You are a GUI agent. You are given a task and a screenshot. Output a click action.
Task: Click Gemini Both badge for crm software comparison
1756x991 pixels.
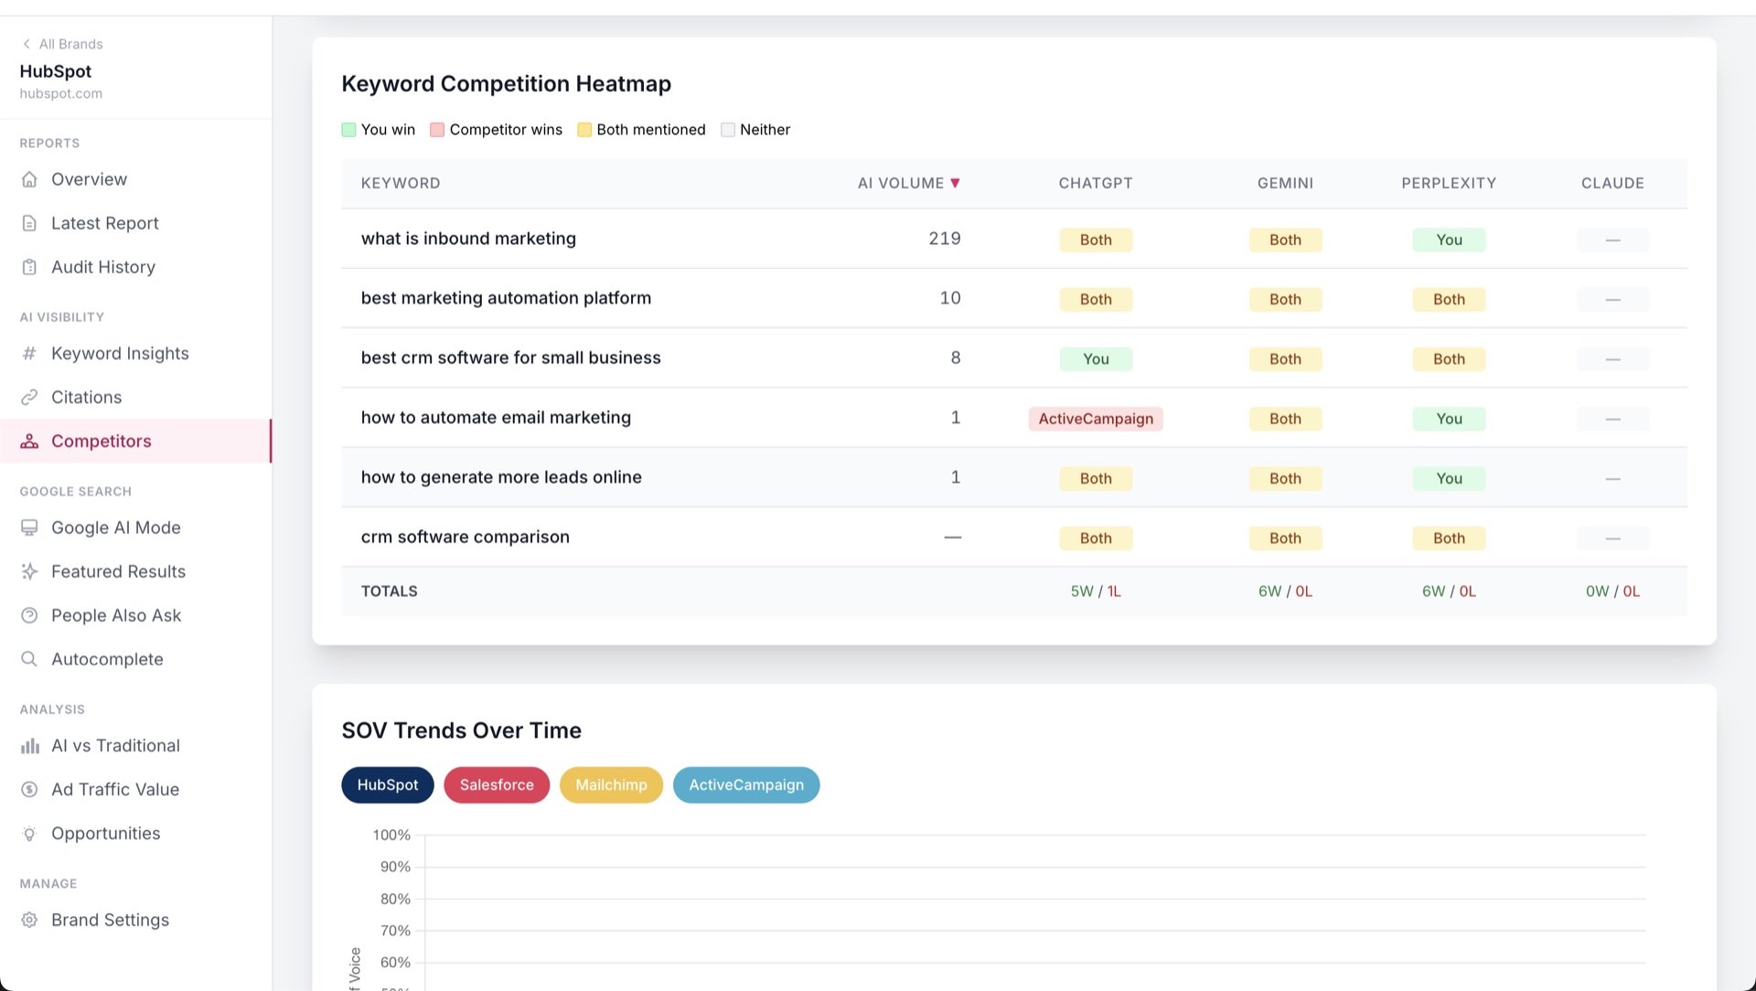coord(1285,538)
